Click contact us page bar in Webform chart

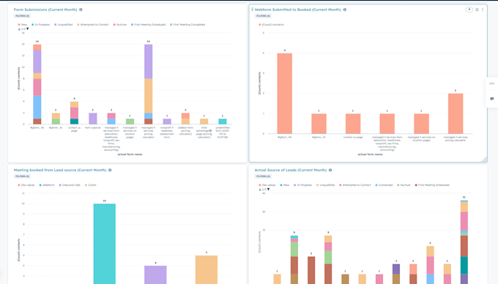[x=353, y=124]
